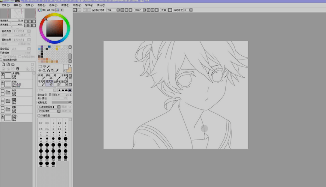Open the brush blending mode dropdown
Image resolution: width=326 pixels, height=187 pixels.
[55, 90]
